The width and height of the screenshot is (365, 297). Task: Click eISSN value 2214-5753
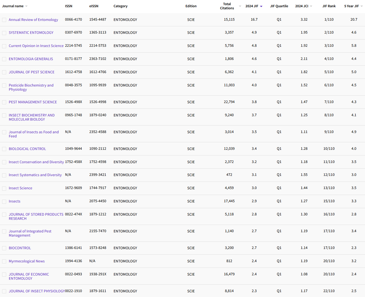(x=98, y=45)
